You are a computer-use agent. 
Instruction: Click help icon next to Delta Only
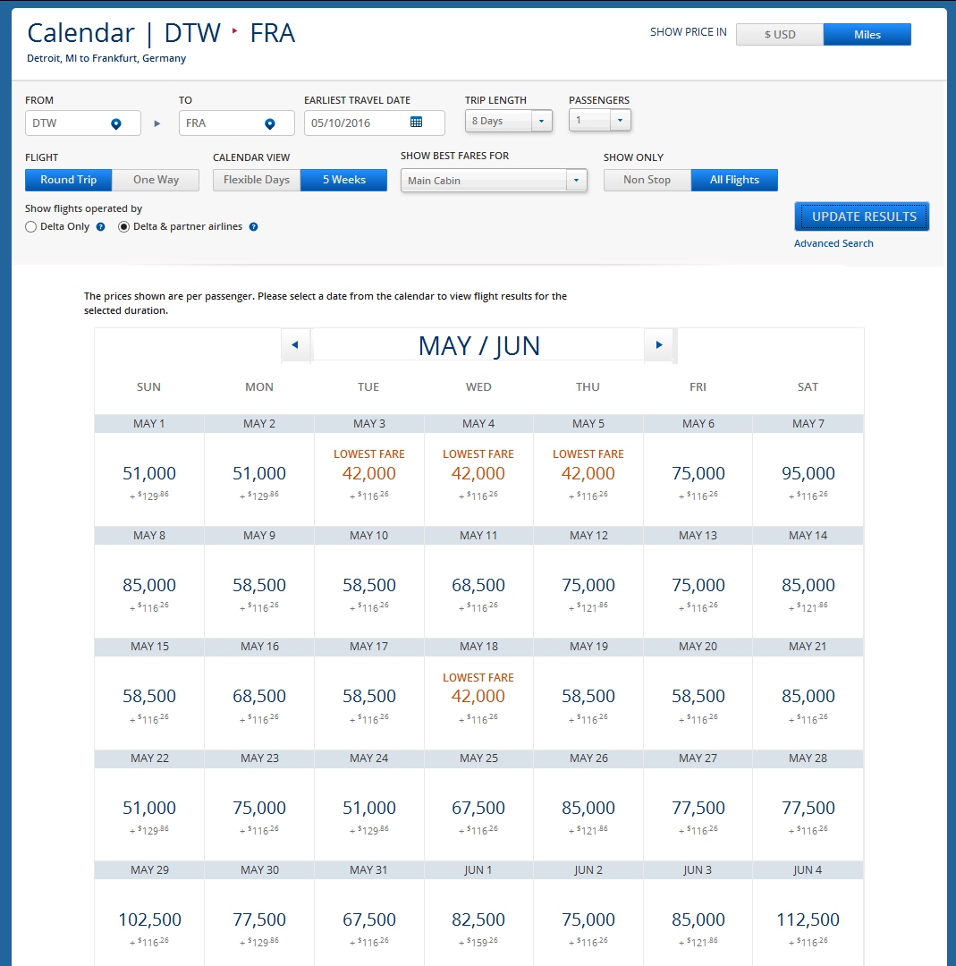pyautogui.click(x=100, y=227)
